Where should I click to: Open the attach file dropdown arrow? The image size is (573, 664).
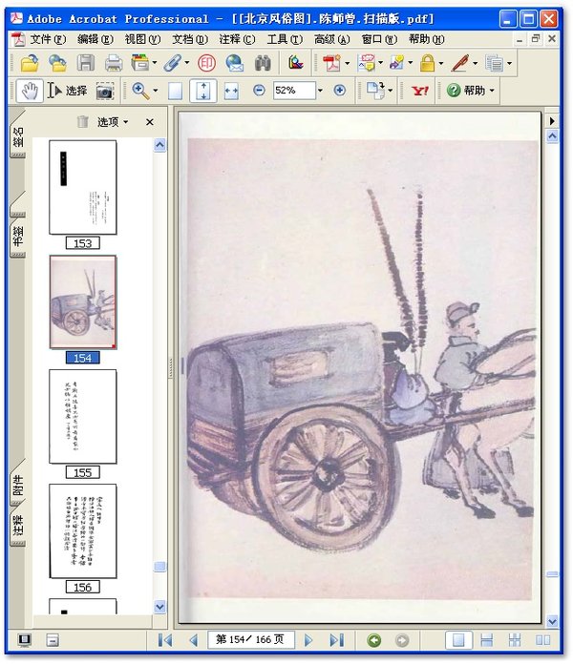click(186, 64)
